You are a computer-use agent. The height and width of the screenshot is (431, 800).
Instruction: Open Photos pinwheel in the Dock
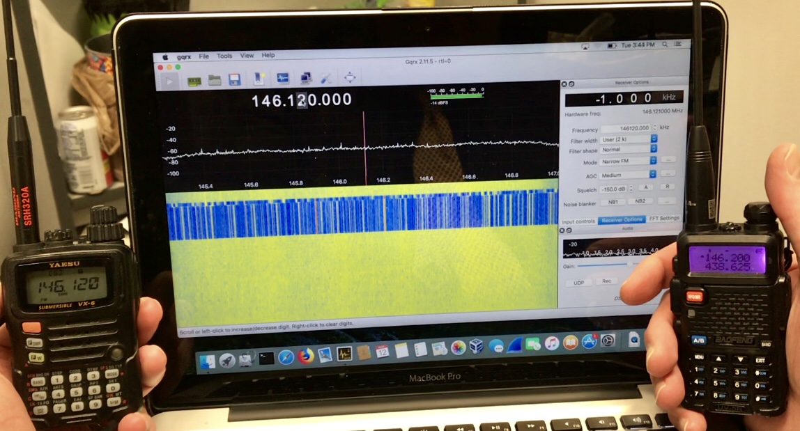[x=458, y=347]
